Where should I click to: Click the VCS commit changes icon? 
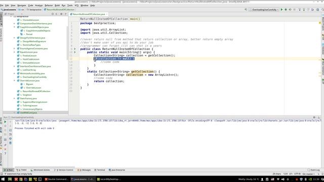coord(304,10)
